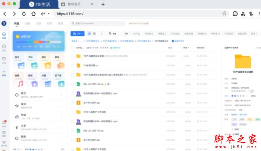Viewport: 261px width, 151px height.
Task: Go forward with the browser forward arrow
Action: 14,14
